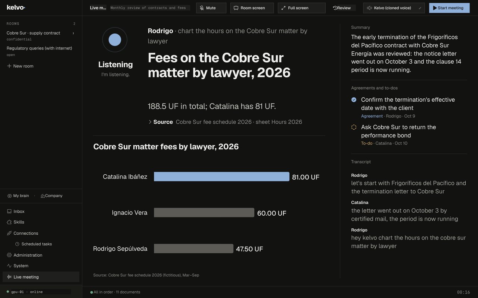Toggle the Ask Cobre Sur to-do checkbox
Image resolution: width=478 pixels, height=298 pixels.
[354, 127]
